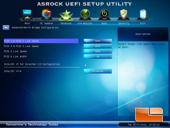Click the Exit door icon
Image resolution: width=170 pixels, height=128 pixels.
[x=143, y=15]
